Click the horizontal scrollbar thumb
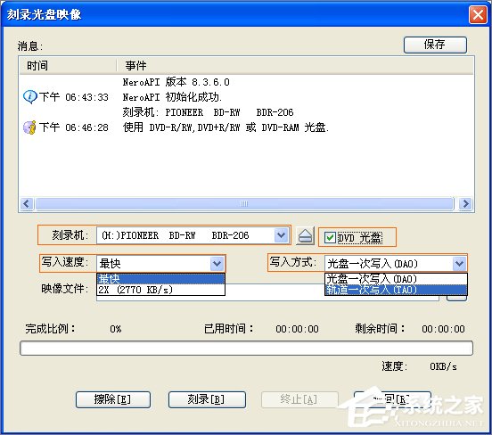Image resolution: width=492 pixels, height=435 pixels. pos(244,204)
